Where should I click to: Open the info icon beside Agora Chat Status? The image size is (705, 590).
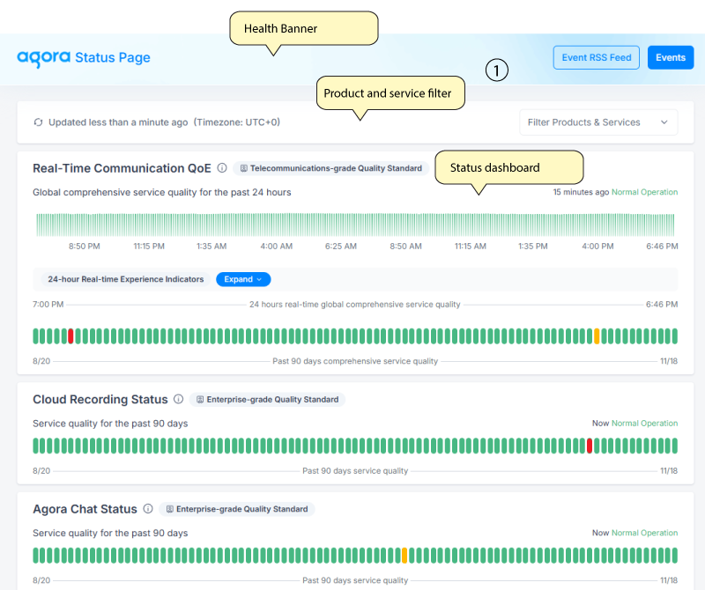click(148, 509)
